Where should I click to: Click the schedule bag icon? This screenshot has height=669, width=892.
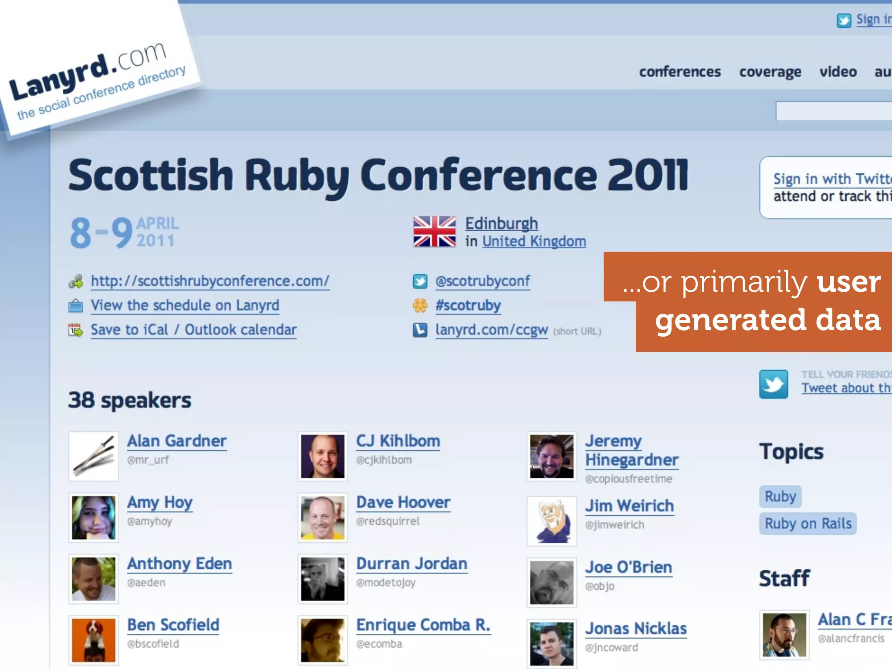[76, 306]
